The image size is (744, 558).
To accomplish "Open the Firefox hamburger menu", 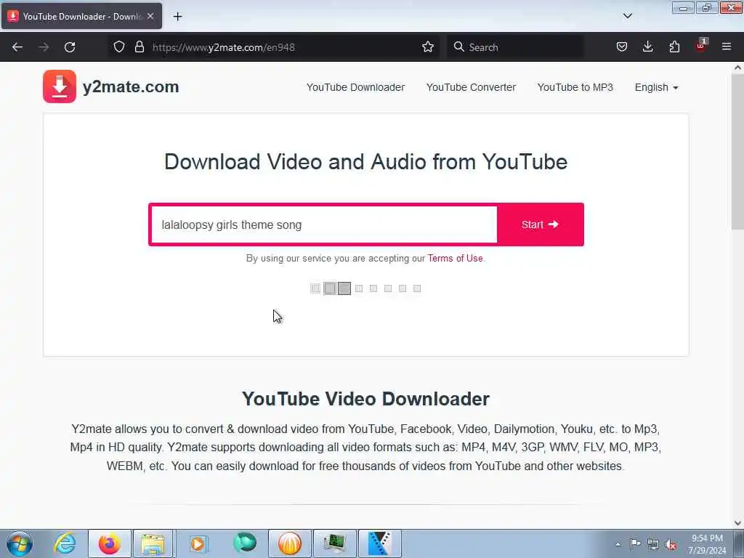I will point(727,47).
